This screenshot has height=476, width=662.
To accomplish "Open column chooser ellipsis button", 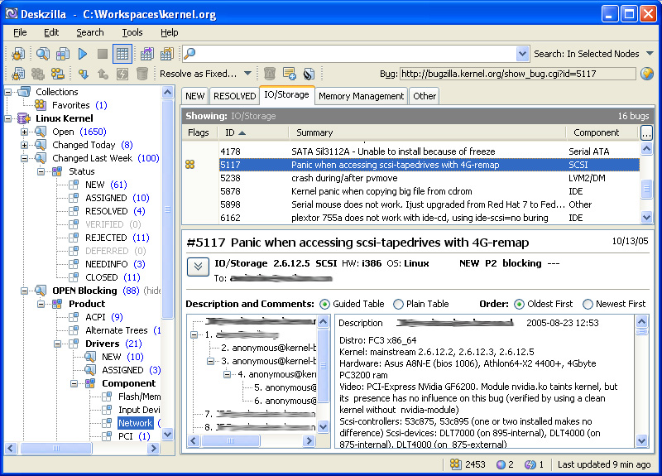I will (x=646, y=132).
